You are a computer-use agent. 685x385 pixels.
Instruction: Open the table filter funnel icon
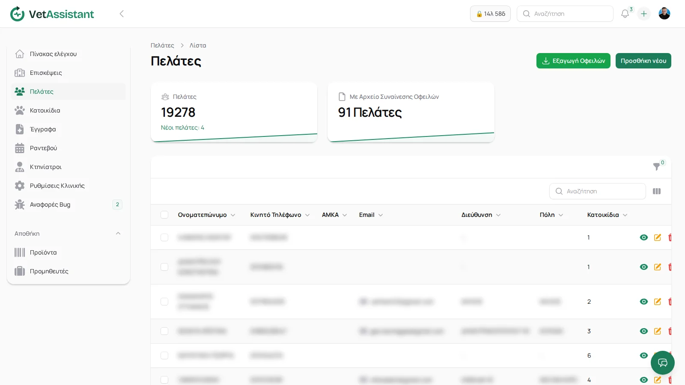click(x=656, y=167)
